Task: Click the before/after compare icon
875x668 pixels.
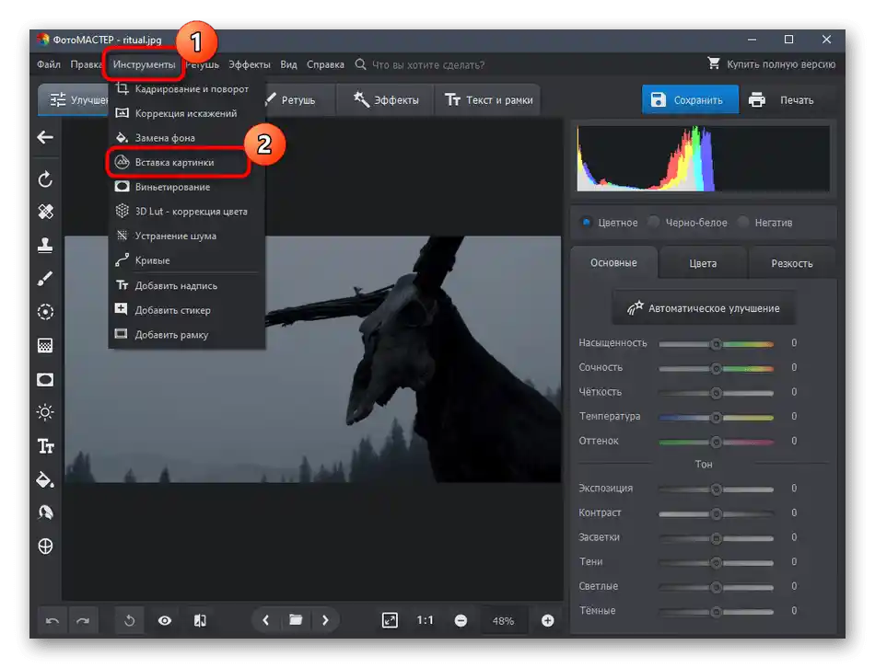Action: [x=200, y=620]
